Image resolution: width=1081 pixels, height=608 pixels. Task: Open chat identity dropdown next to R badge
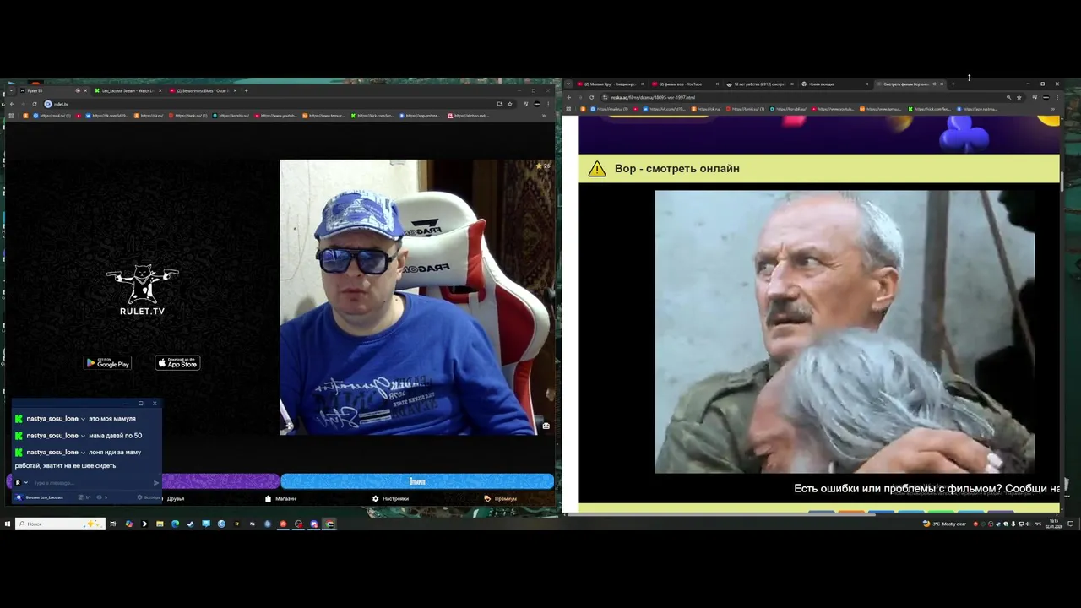(x=26, y=482)
